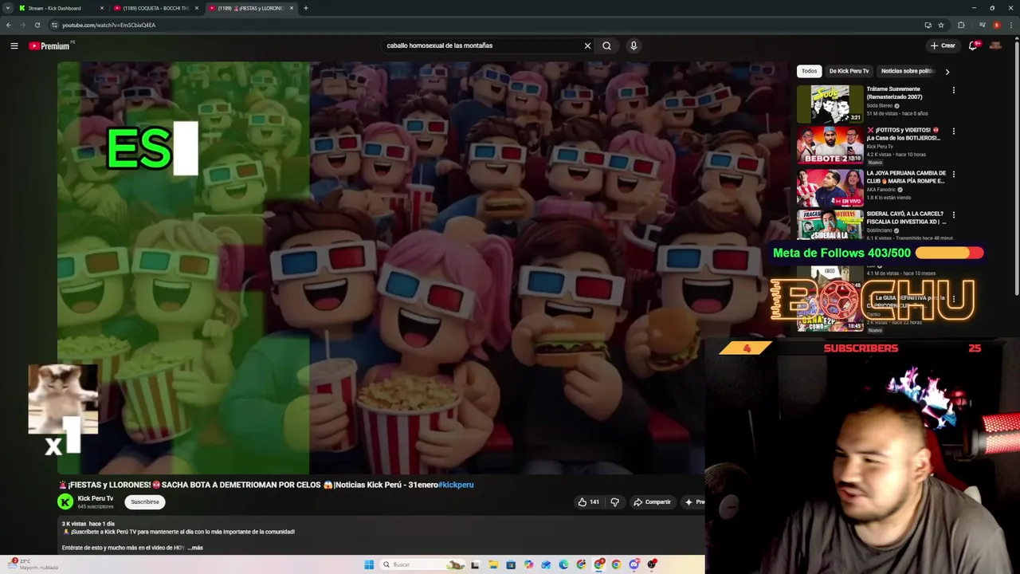Show more filter chips with arrow
Viewport: 1020px width, 574px height.
pyautogui.click(x=947, y=72)
